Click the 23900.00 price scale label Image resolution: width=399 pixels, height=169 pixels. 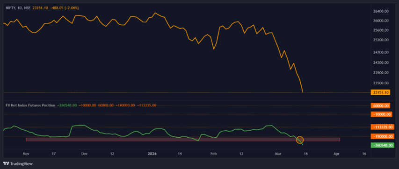tap(381, 73)
